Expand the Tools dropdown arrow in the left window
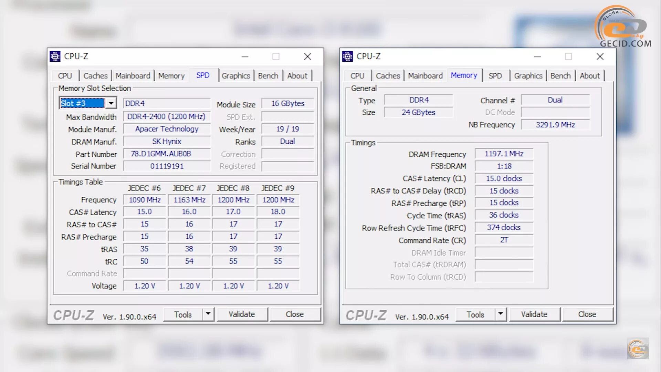661x372 pixels. (x=208, y=314)
